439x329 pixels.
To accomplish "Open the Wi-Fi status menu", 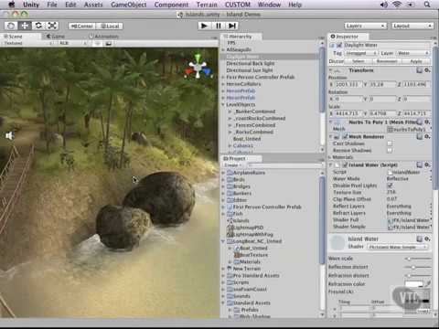I will pos(397,5).
